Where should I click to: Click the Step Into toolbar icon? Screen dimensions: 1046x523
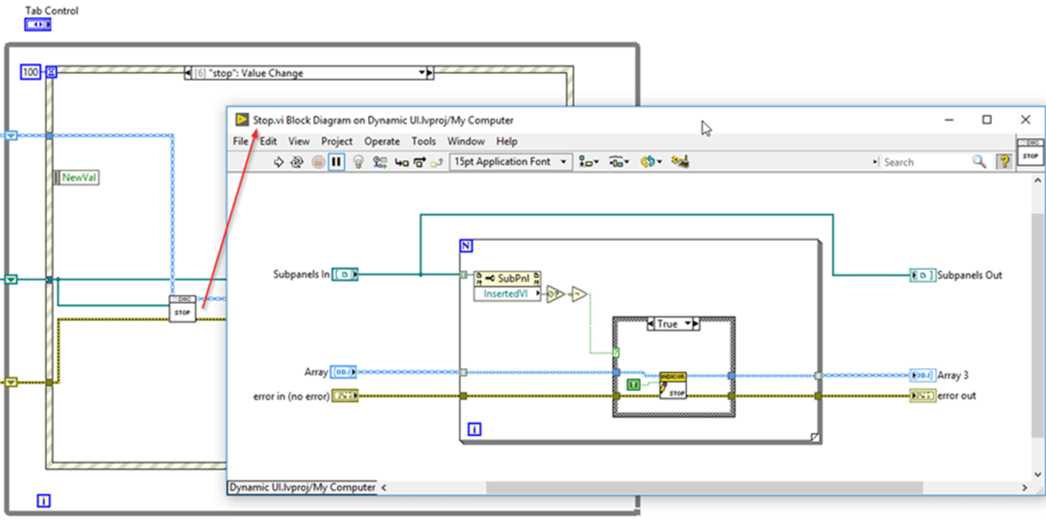point(401,161)
